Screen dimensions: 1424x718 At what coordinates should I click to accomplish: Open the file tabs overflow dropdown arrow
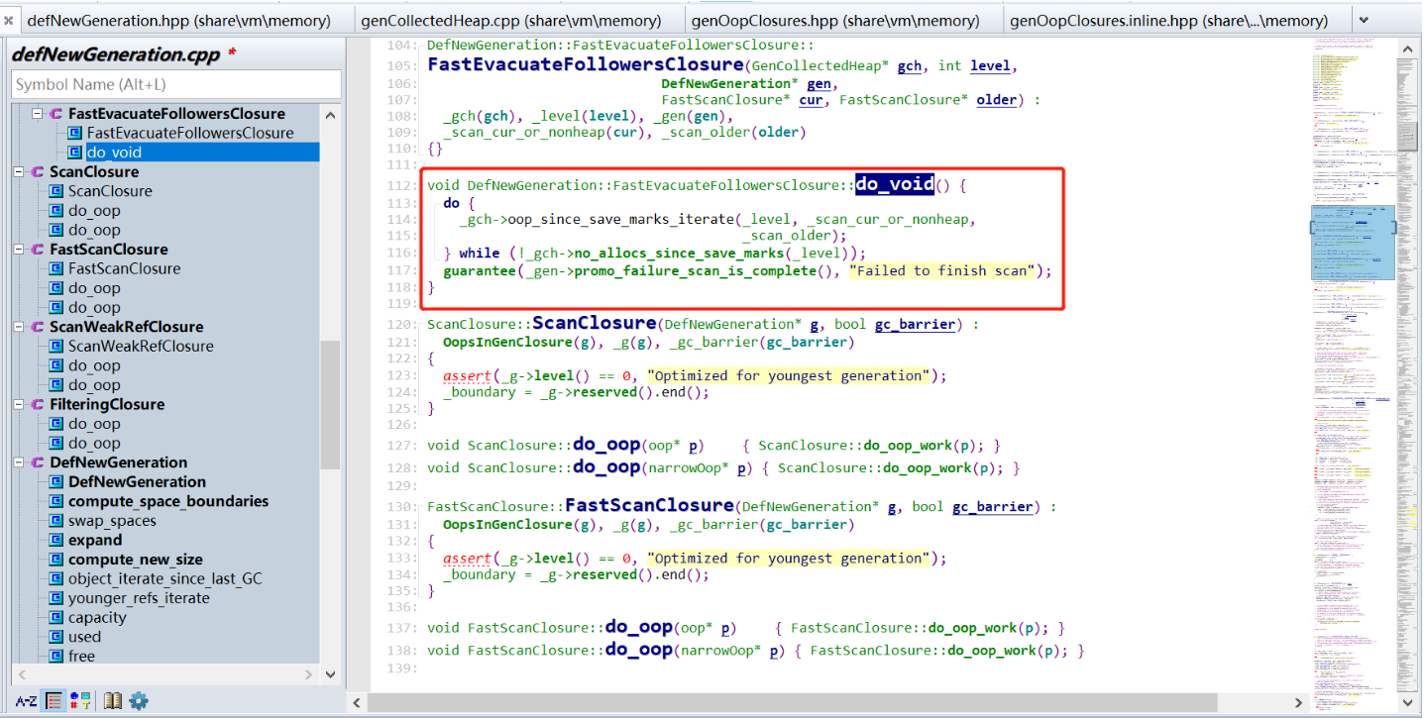click(x=1364, y=20)
